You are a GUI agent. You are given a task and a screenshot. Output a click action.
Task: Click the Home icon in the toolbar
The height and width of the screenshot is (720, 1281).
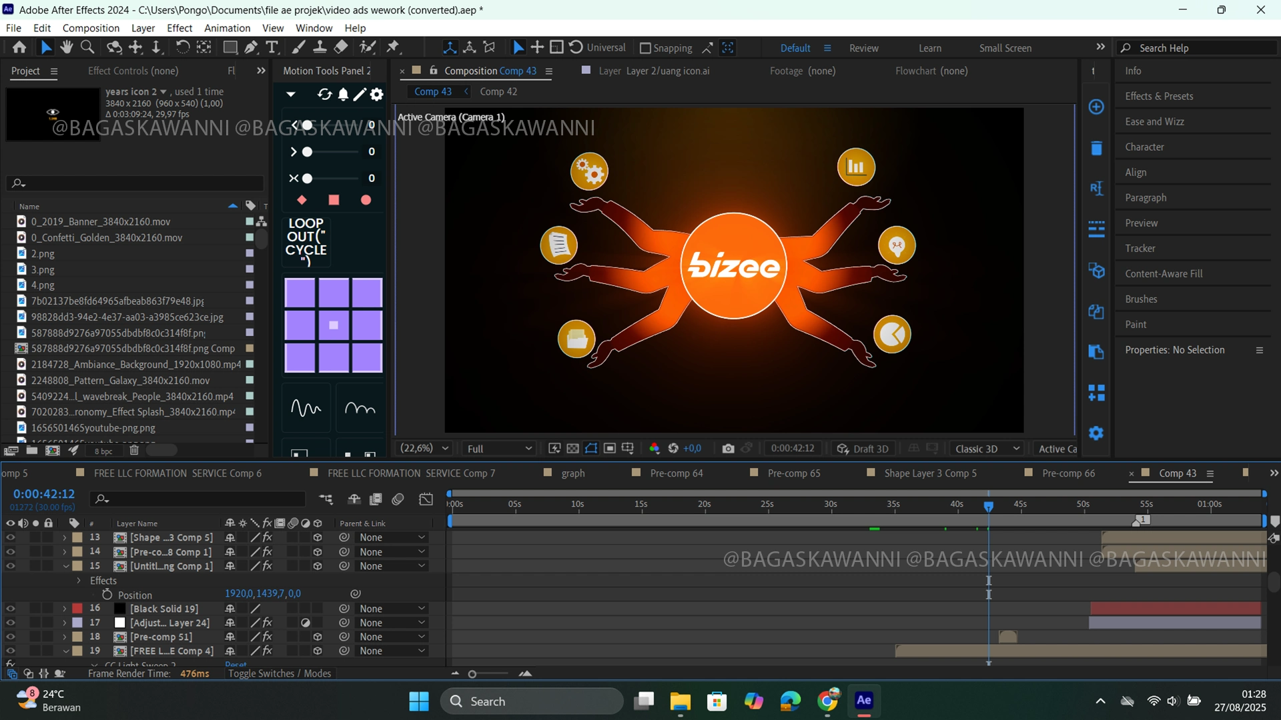click(19, 47)
